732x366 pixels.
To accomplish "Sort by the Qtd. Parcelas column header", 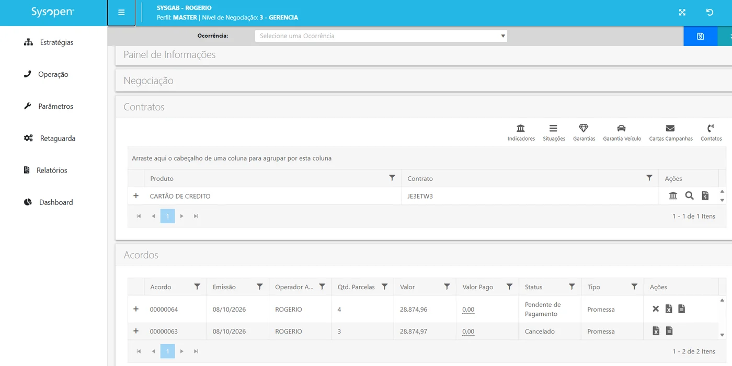I will tap(356, 287).
